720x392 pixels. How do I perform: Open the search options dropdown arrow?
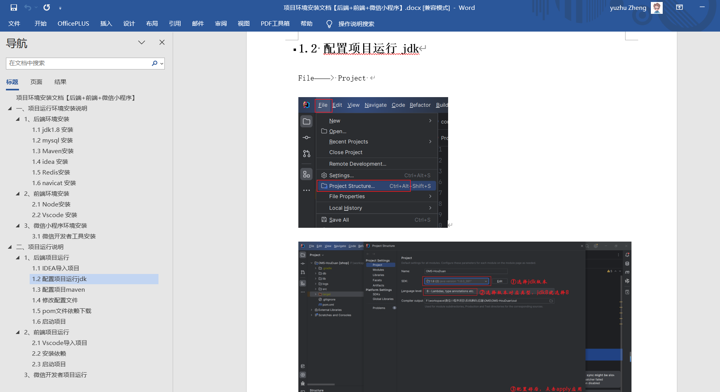pyautogui.click(x=162, y=64)
